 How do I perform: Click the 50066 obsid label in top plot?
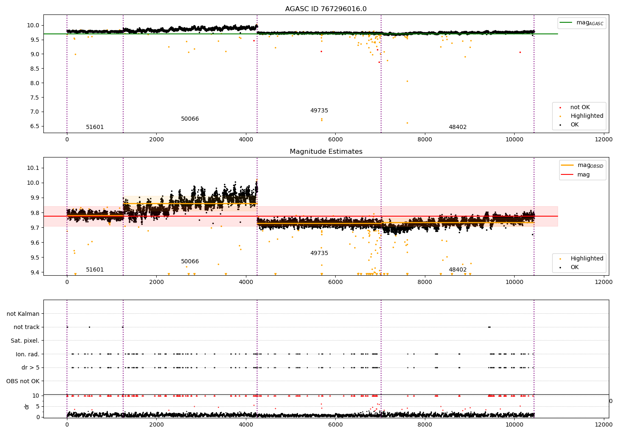190,119
